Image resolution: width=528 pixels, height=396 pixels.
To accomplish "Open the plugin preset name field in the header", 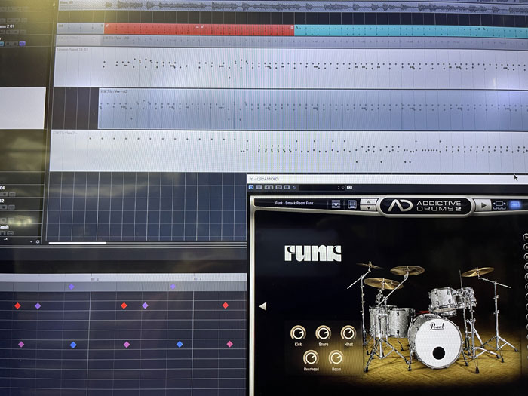I will tap(319, 187).
